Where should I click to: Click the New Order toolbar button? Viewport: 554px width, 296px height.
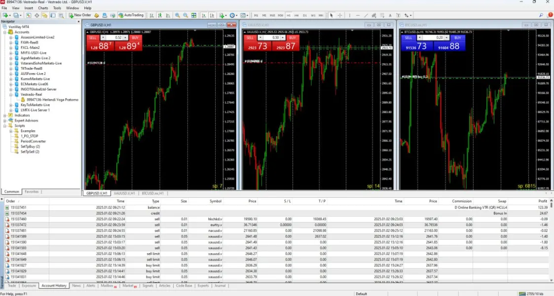(x=79, y=15)
